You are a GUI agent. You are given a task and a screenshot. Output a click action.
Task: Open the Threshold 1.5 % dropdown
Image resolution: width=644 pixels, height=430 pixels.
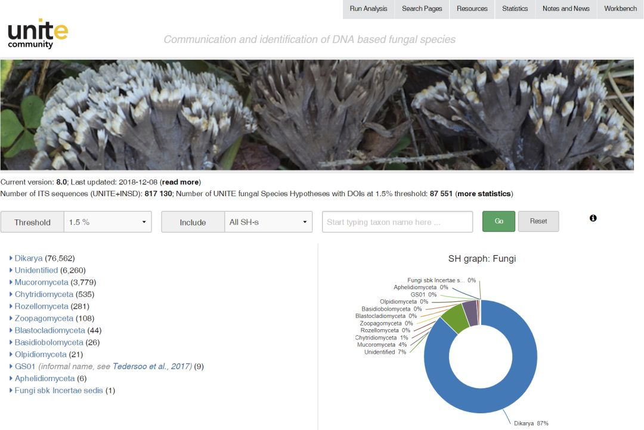tap(107, 222)
